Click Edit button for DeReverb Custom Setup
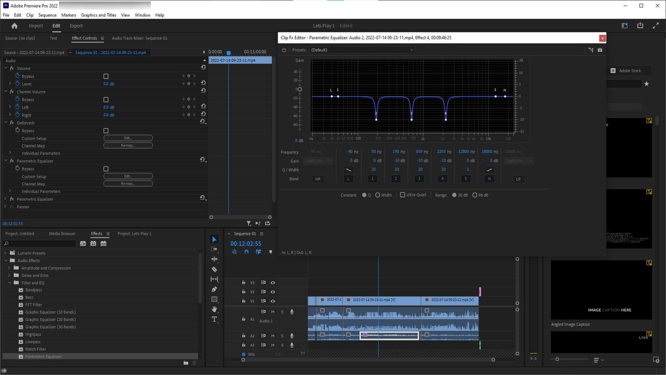666x375 pixels. click(127, 138)
